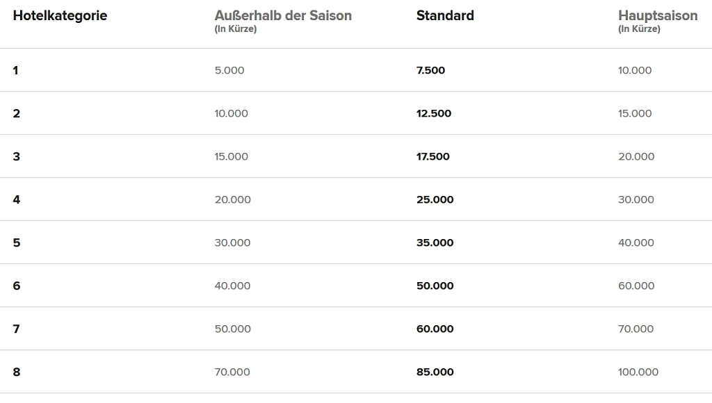
Task: Select hotel category number 8
Action: point(17,372)
